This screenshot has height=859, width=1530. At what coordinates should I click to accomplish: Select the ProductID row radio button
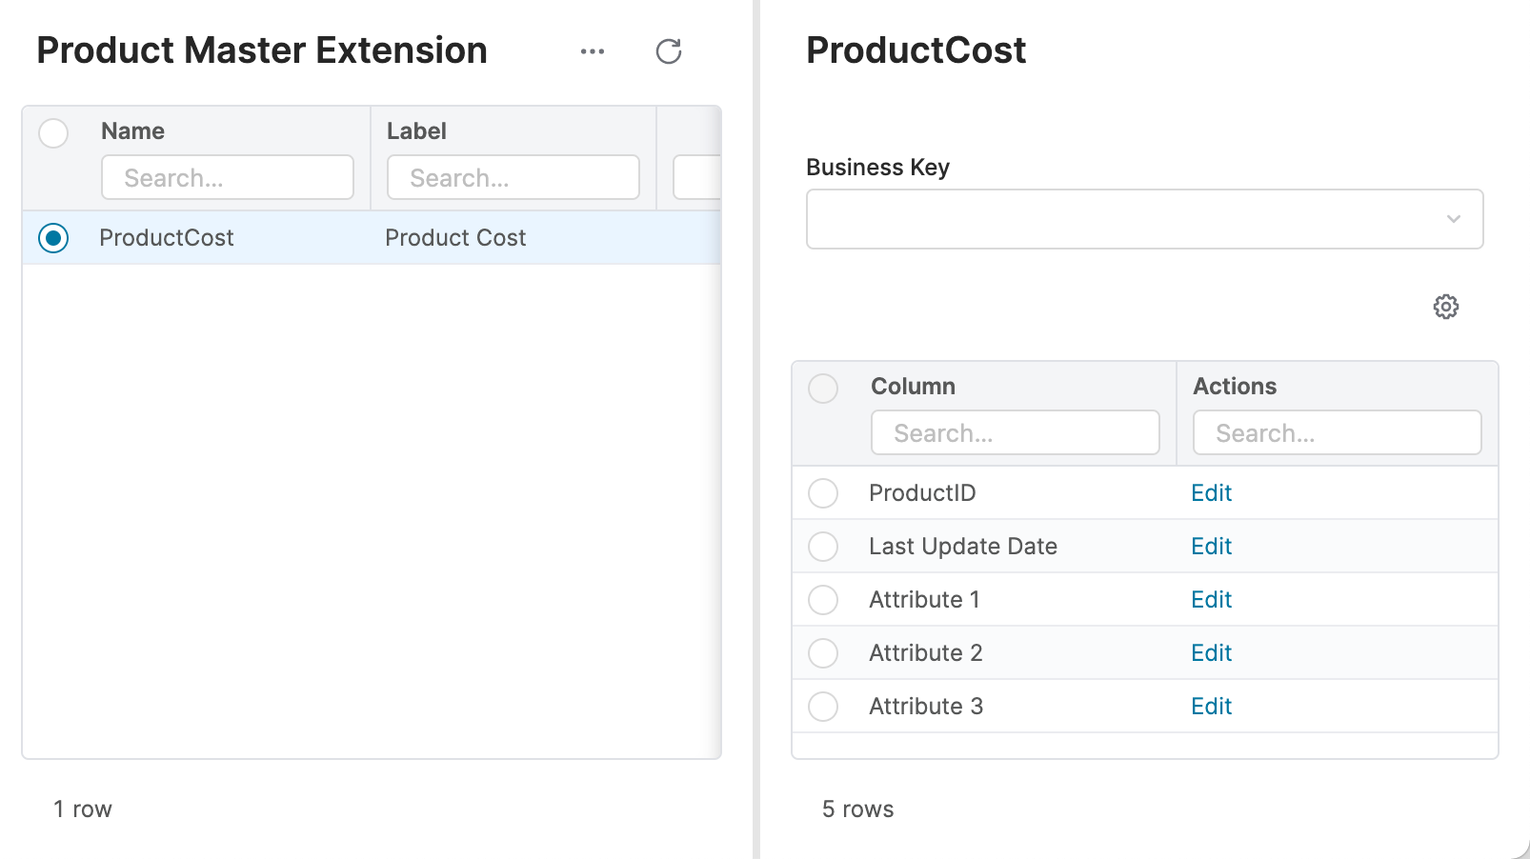coord(823,492)
